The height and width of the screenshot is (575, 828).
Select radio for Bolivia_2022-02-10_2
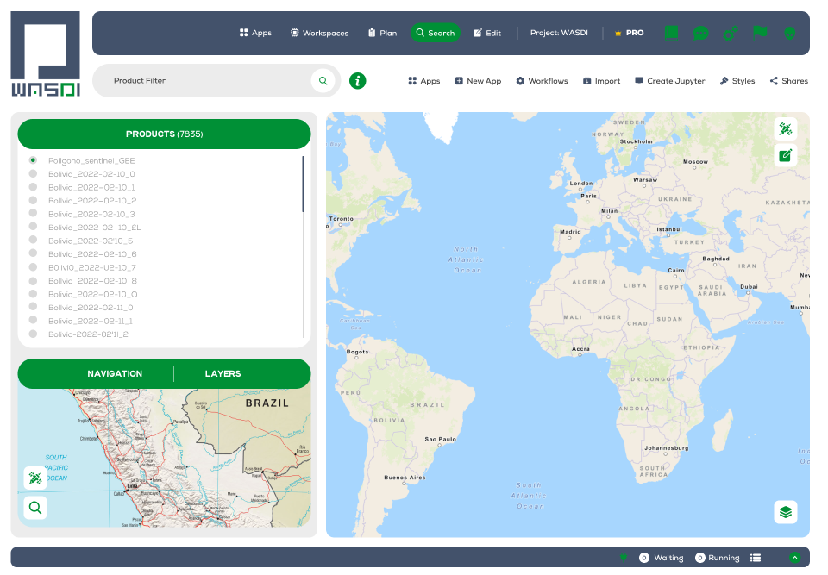33,200
